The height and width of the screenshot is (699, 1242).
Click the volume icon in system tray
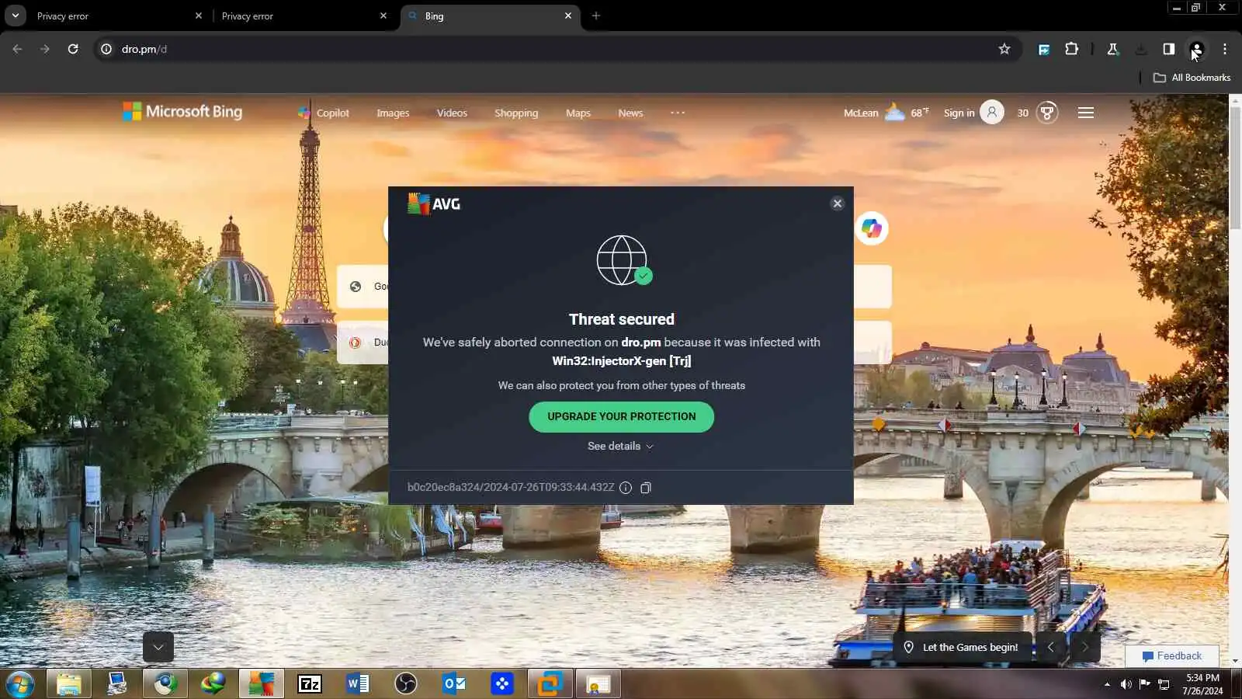coord(1126,684)
